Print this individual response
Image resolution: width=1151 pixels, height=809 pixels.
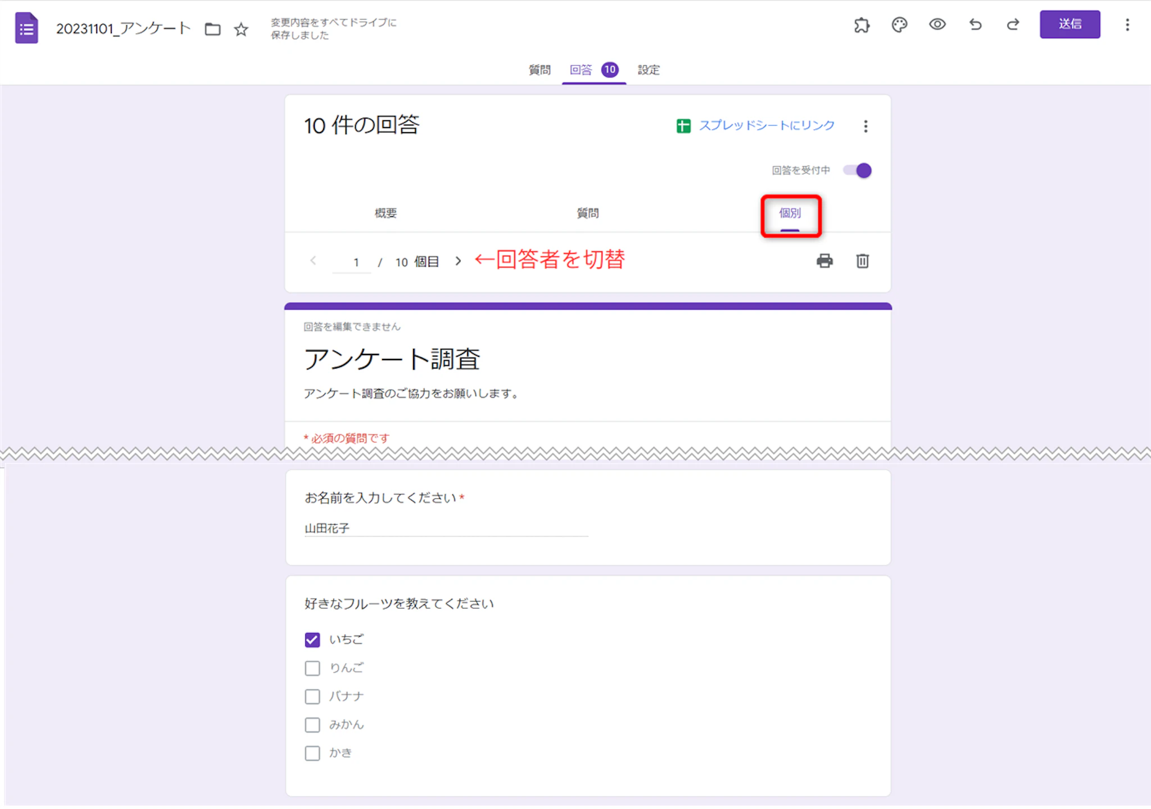824,261
